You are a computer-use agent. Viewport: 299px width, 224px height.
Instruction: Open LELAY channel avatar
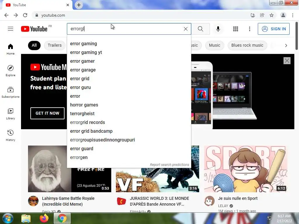pos(209,201)
